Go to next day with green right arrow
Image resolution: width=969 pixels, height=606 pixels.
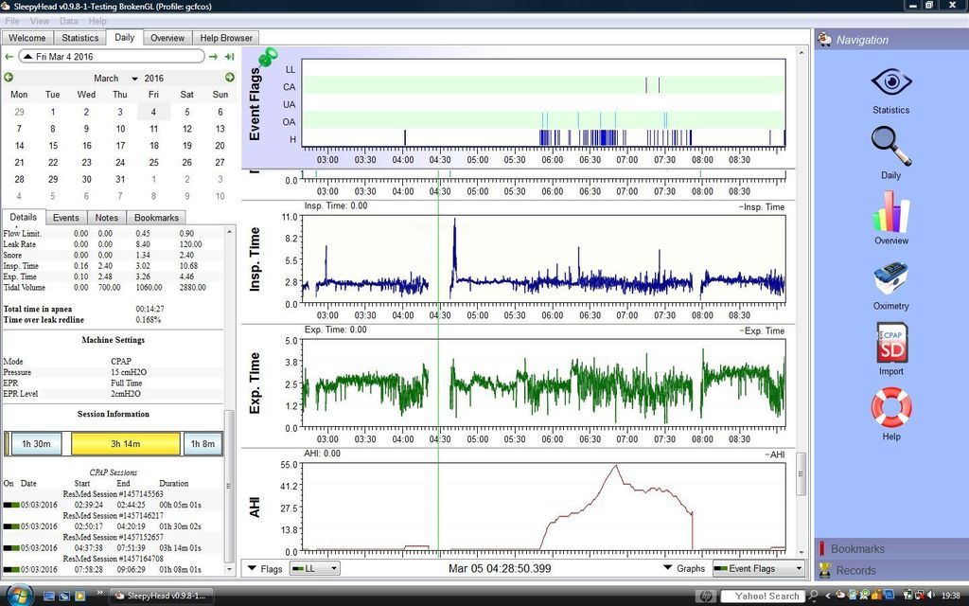(213, 57)
